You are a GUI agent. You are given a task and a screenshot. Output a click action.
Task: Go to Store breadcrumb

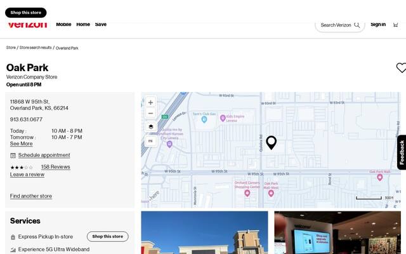click(11, 48)
